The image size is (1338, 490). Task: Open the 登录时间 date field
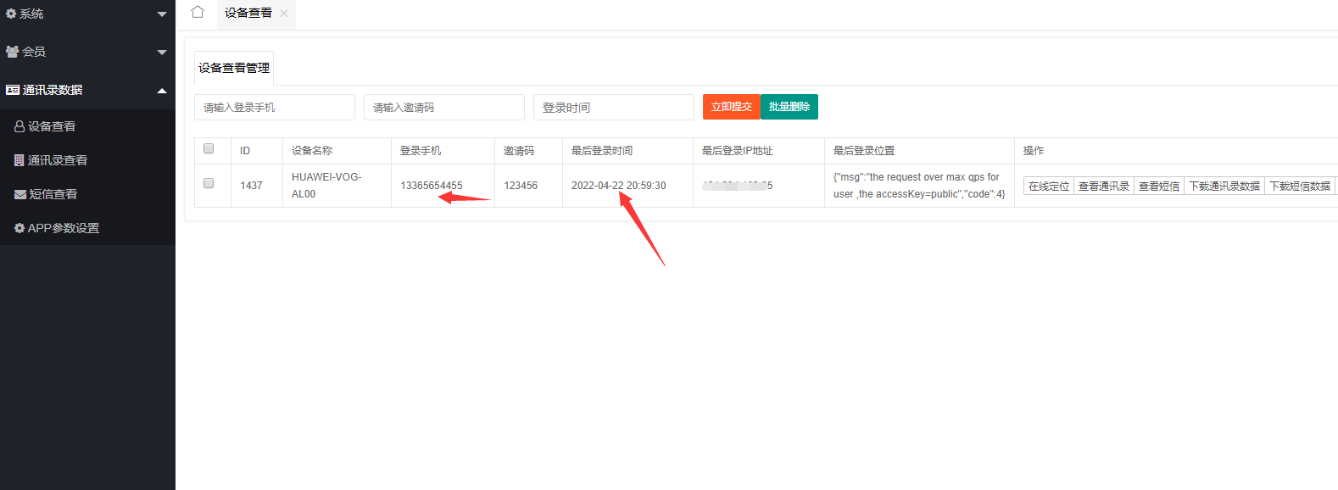[613, 108]
